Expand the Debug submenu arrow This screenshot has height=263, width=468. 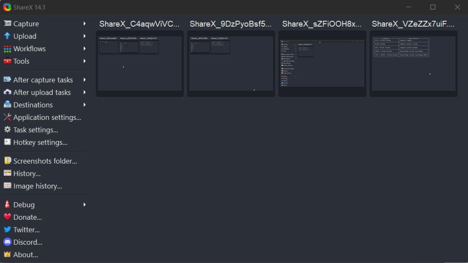tap(85, 204)
